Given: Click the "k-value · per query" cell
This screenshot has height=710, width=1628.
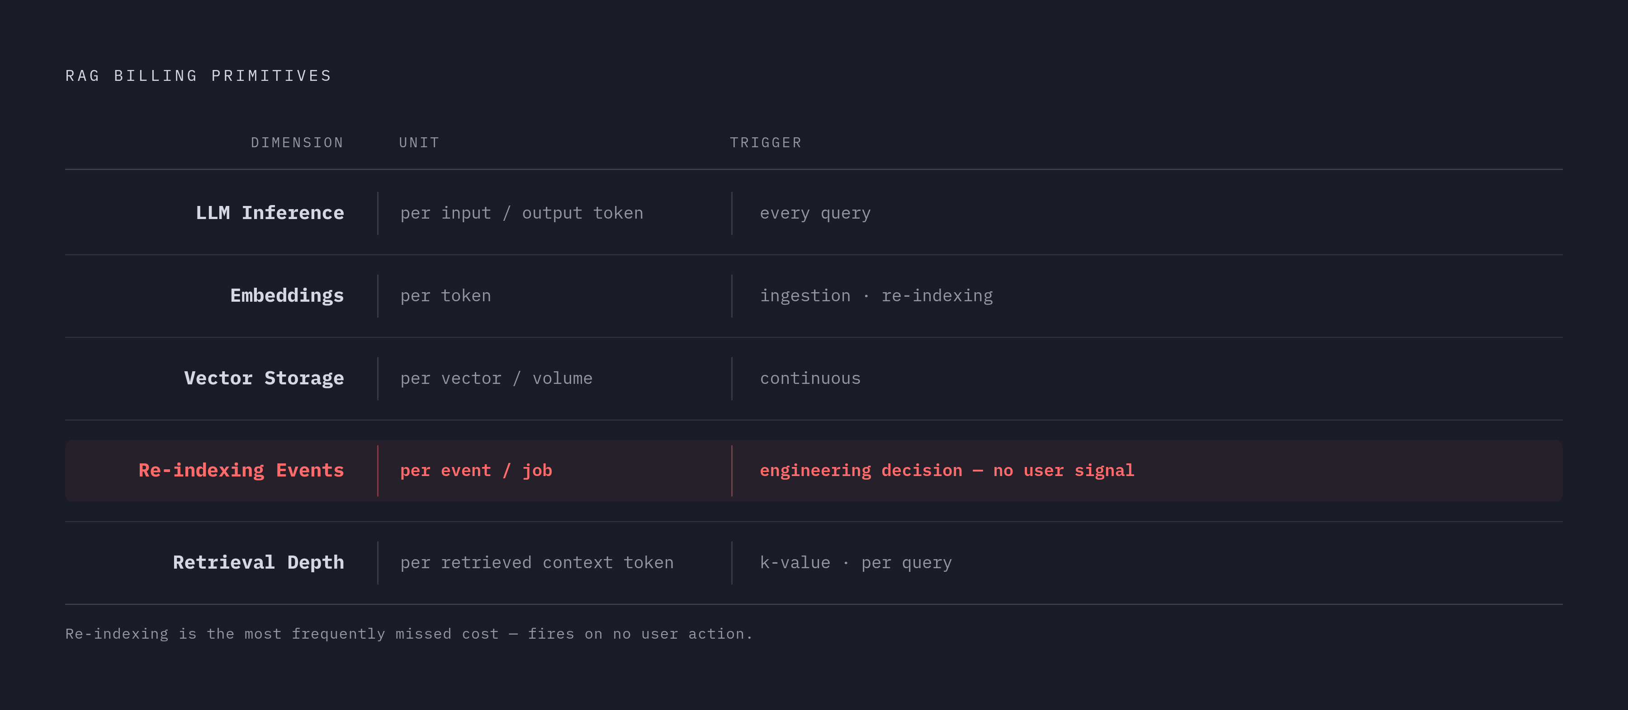Looking at the screenshot, I should (856, 562).
